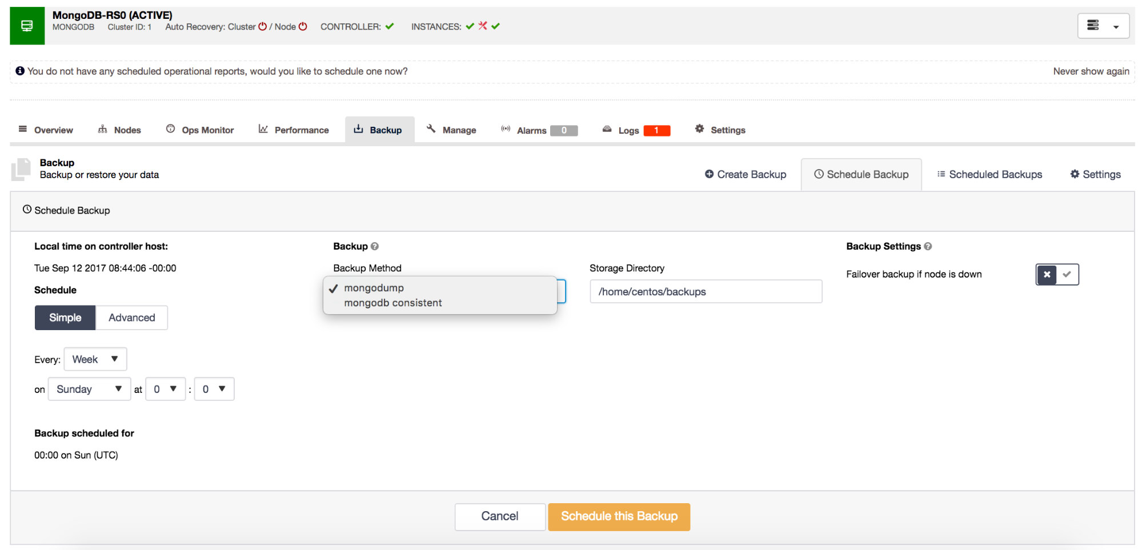Click the Ops Monitor clock icon
The height and width of the screenshot is (550, 1142).
pos(170,129)
